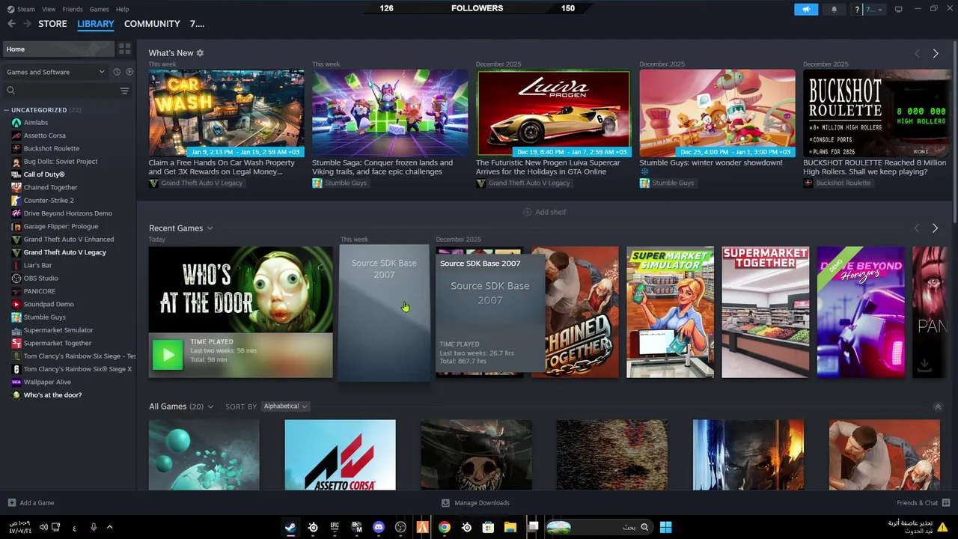The image size is (958, 539).
Task: Open the taskbar search box
Action: point(599,527)
